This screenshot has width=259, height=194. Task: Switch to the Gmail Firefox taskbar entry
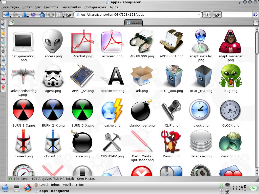click(x=59, y=185)
